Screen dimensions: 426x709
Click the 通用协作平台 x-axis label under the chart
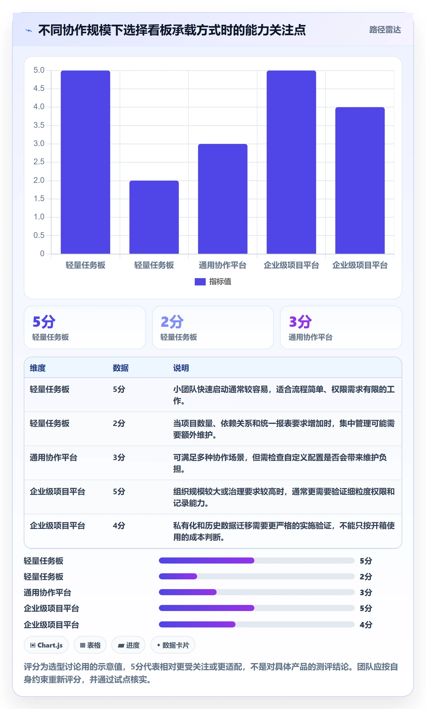pos(223,265)
